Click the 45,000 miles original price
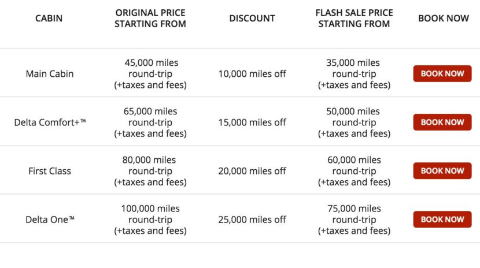480x268 pixels. tap(151, 62)
